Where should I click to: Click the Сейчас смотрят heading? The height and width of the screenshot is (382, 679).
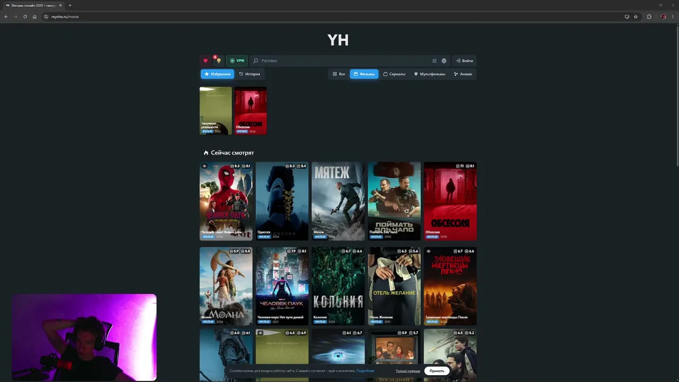pyautogui.click(x=232, y=153)
